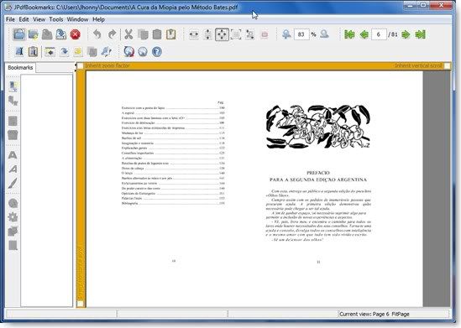Image resolution: width=461 pixels, height=328 pixels.
Task: Toggle bold style with the A icon
Action: click(13, 155)
